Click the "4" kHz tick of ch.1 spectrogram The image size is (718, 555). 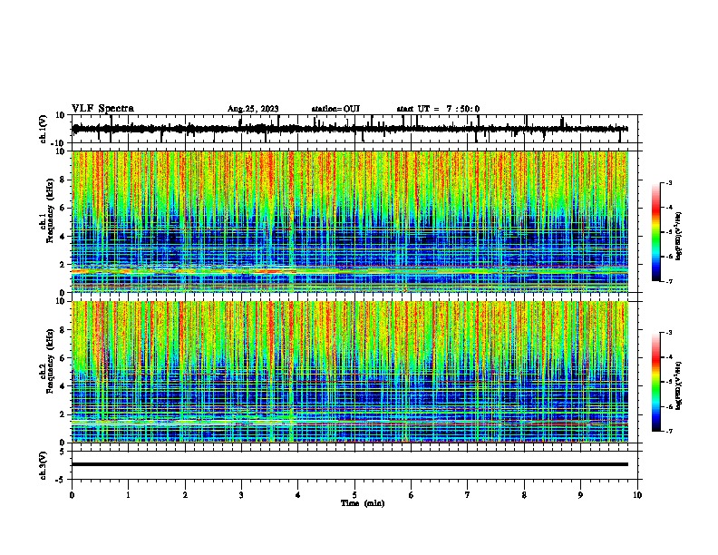coord(63,237)
